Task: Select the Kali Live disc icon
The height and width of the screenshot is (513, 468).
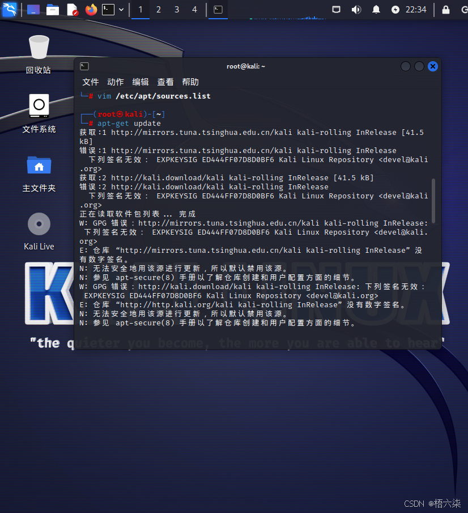Action: [x=39, y=231]
